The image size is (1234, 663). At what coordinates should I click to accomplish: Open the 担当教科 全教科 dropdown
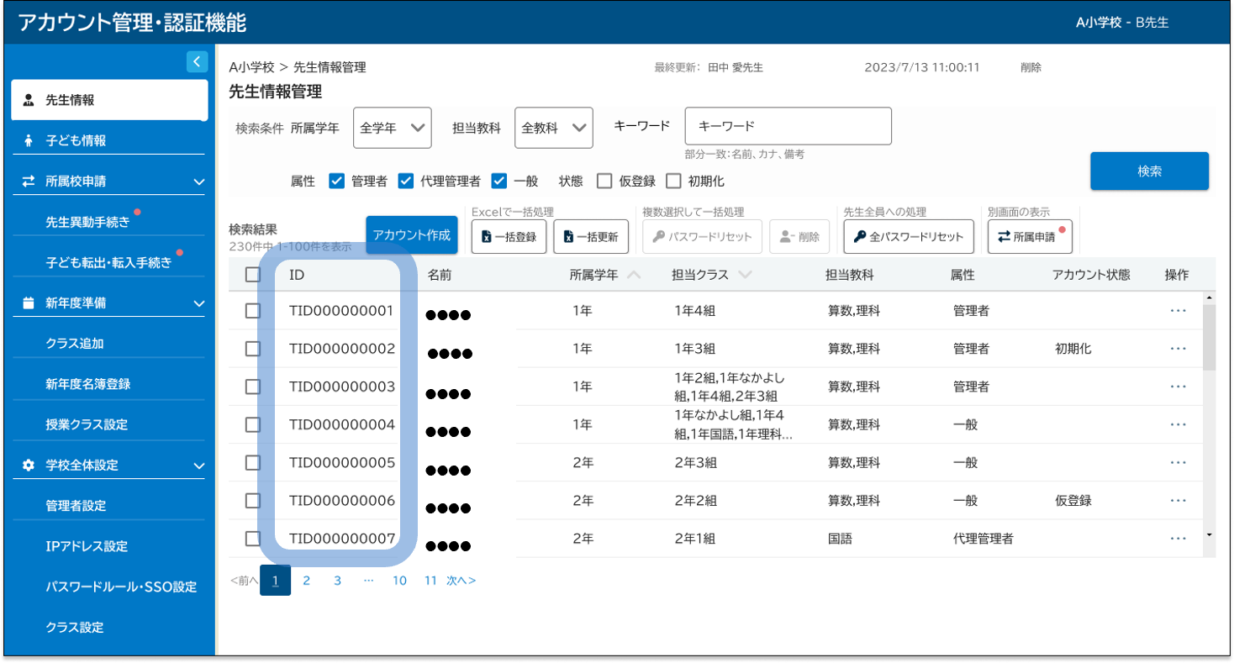[x=554, y=128]
